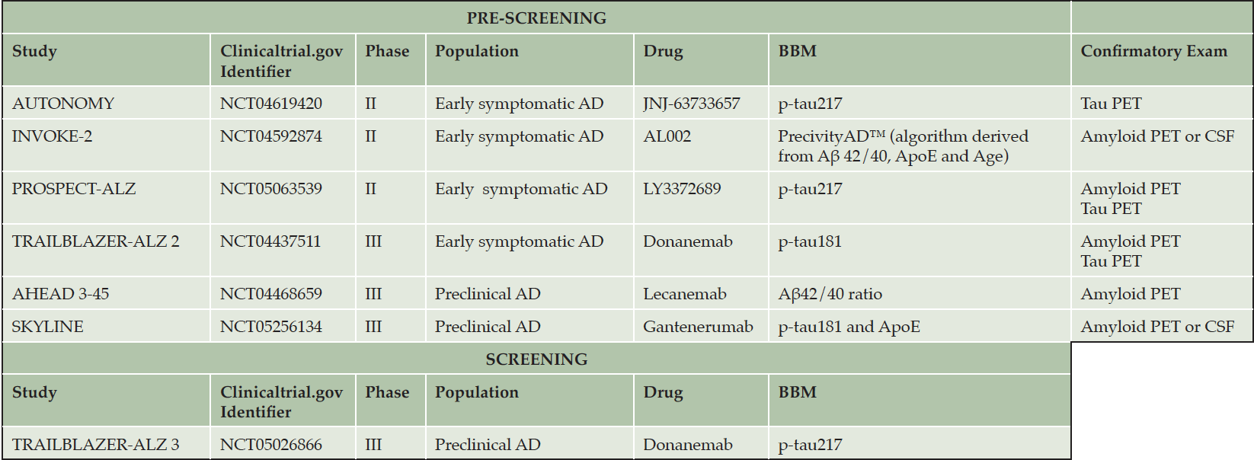Viewport: 1254px width, 460px height.
Task: Select the AHEAD 3-45 study row
Action: 628,293
